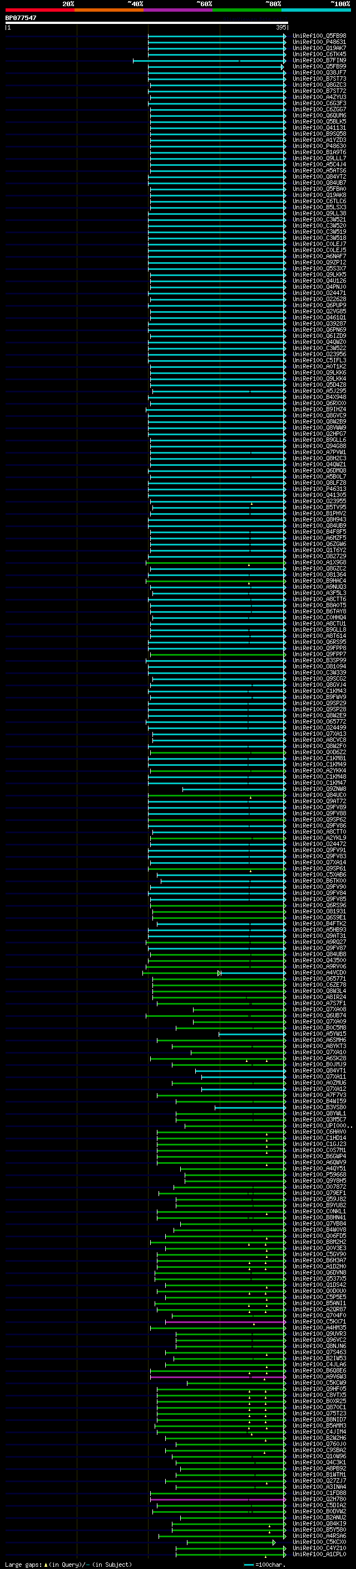This screenshot has height=1569, width=356.
Task: Open hit UniRef100_Q41131
Action: coord(319,128)
